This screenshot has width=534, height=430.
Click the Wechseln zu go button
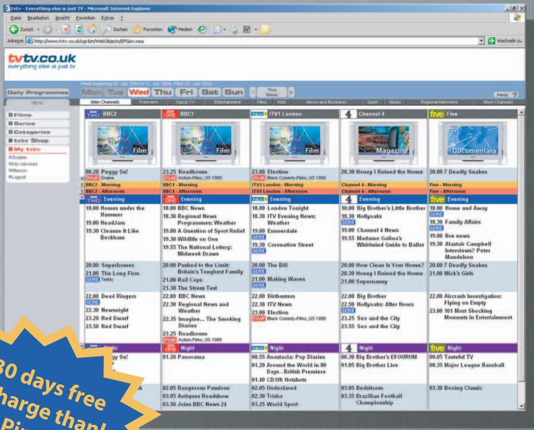(505, 41)
